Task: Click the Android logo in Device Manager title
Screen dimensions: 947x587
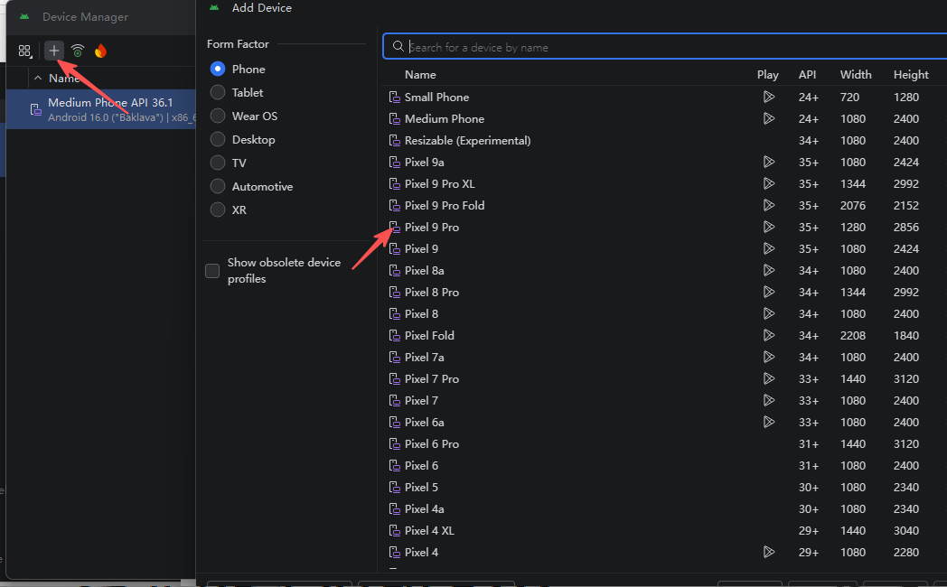Action: tap(24, 16)
